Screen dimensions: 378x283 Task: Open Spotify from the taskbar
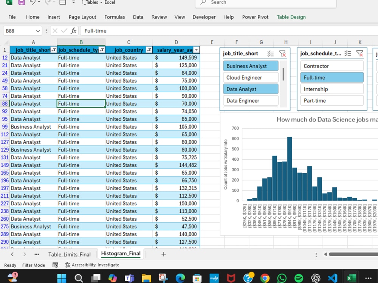[x=299, y=278]
